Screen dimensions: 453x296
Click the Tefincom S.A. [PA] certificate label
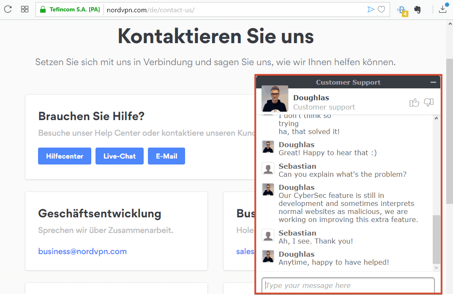coord(75,10)
